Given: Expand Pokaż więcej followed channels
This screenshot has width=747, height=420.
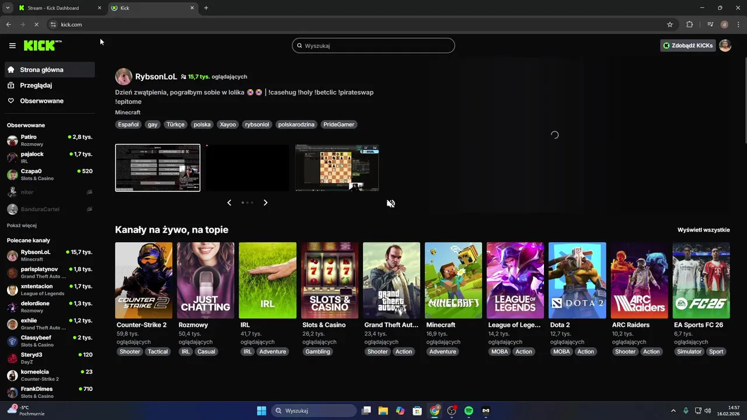Looking at the screenshot, I should (x=22, y=225).
